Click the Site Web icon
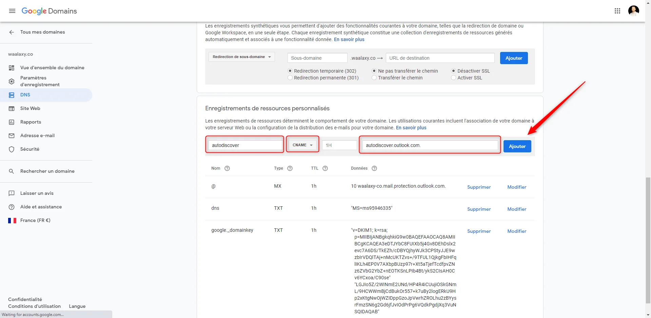 click(12, 109)
